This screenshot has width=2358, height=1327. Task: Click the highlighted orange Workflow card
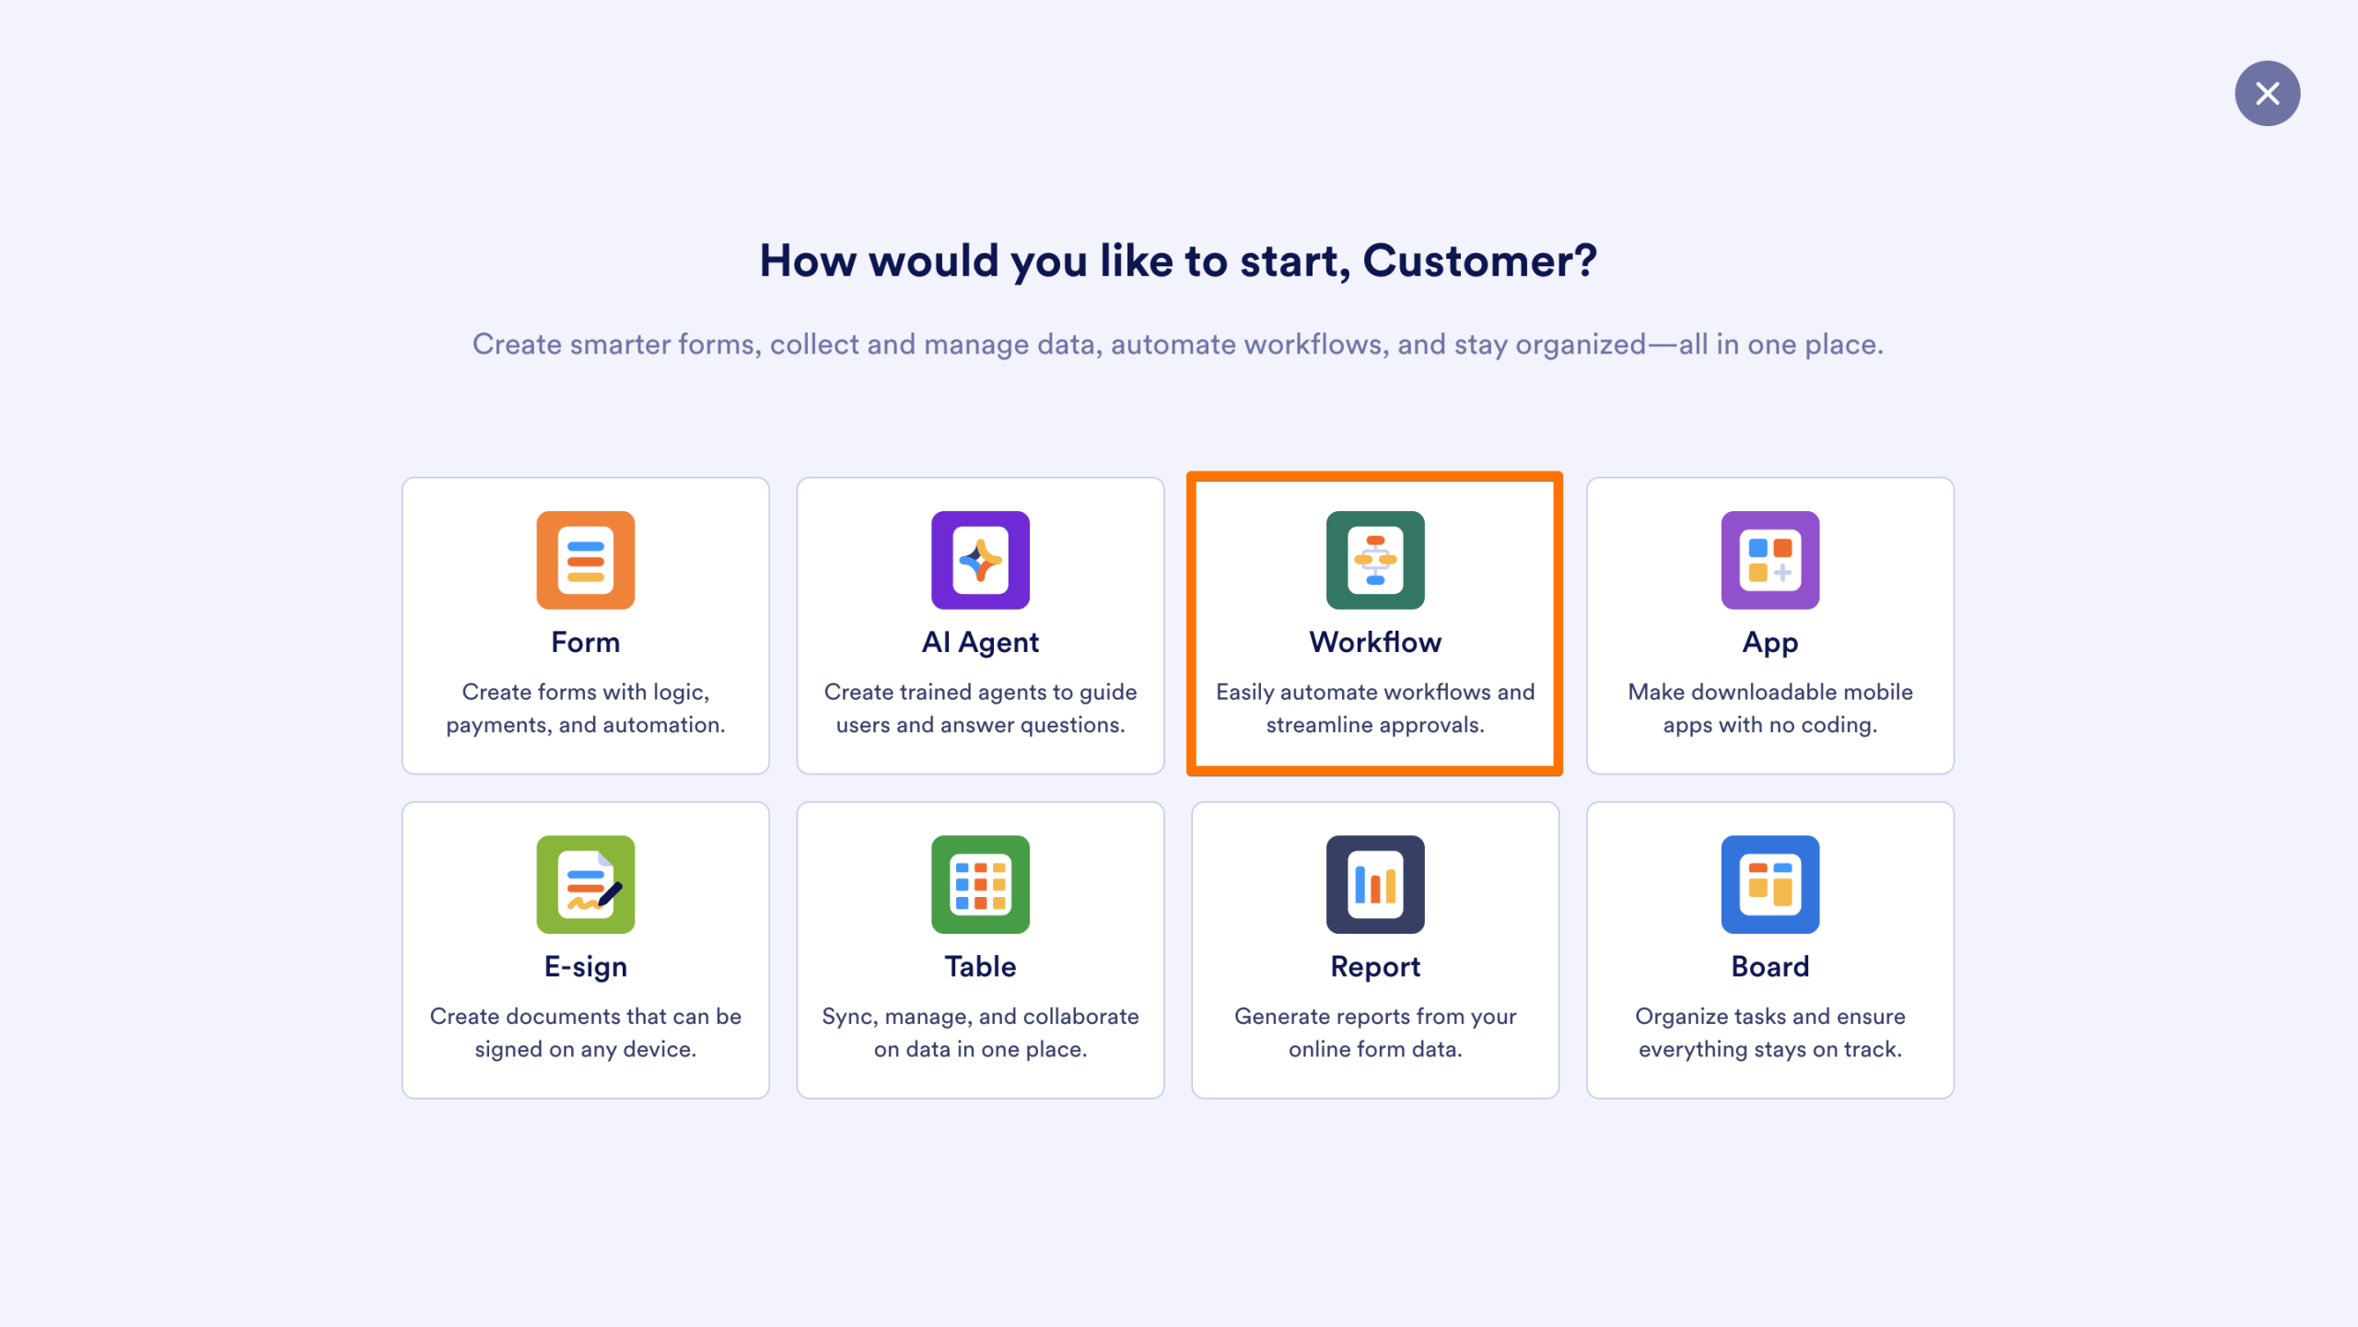coord(1374,625)
